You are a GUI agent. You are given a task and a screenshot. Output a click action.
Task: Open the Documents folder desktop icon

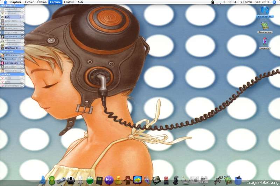pyautogui.click(x=265, y=28)
